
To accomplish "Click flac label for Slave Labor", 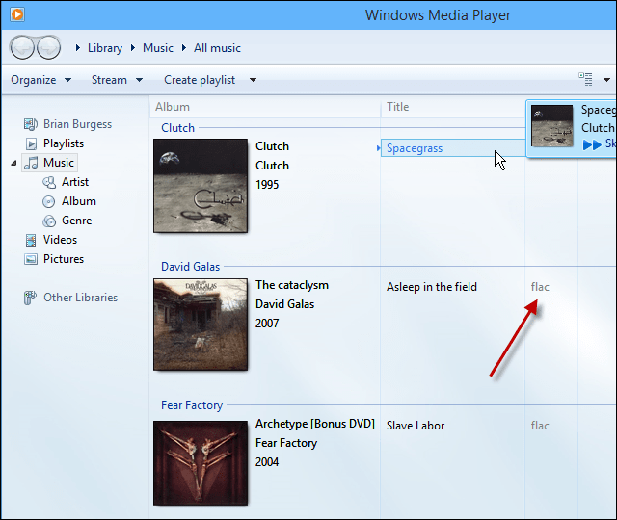I will pyautogui.click(x=540, y=426).
